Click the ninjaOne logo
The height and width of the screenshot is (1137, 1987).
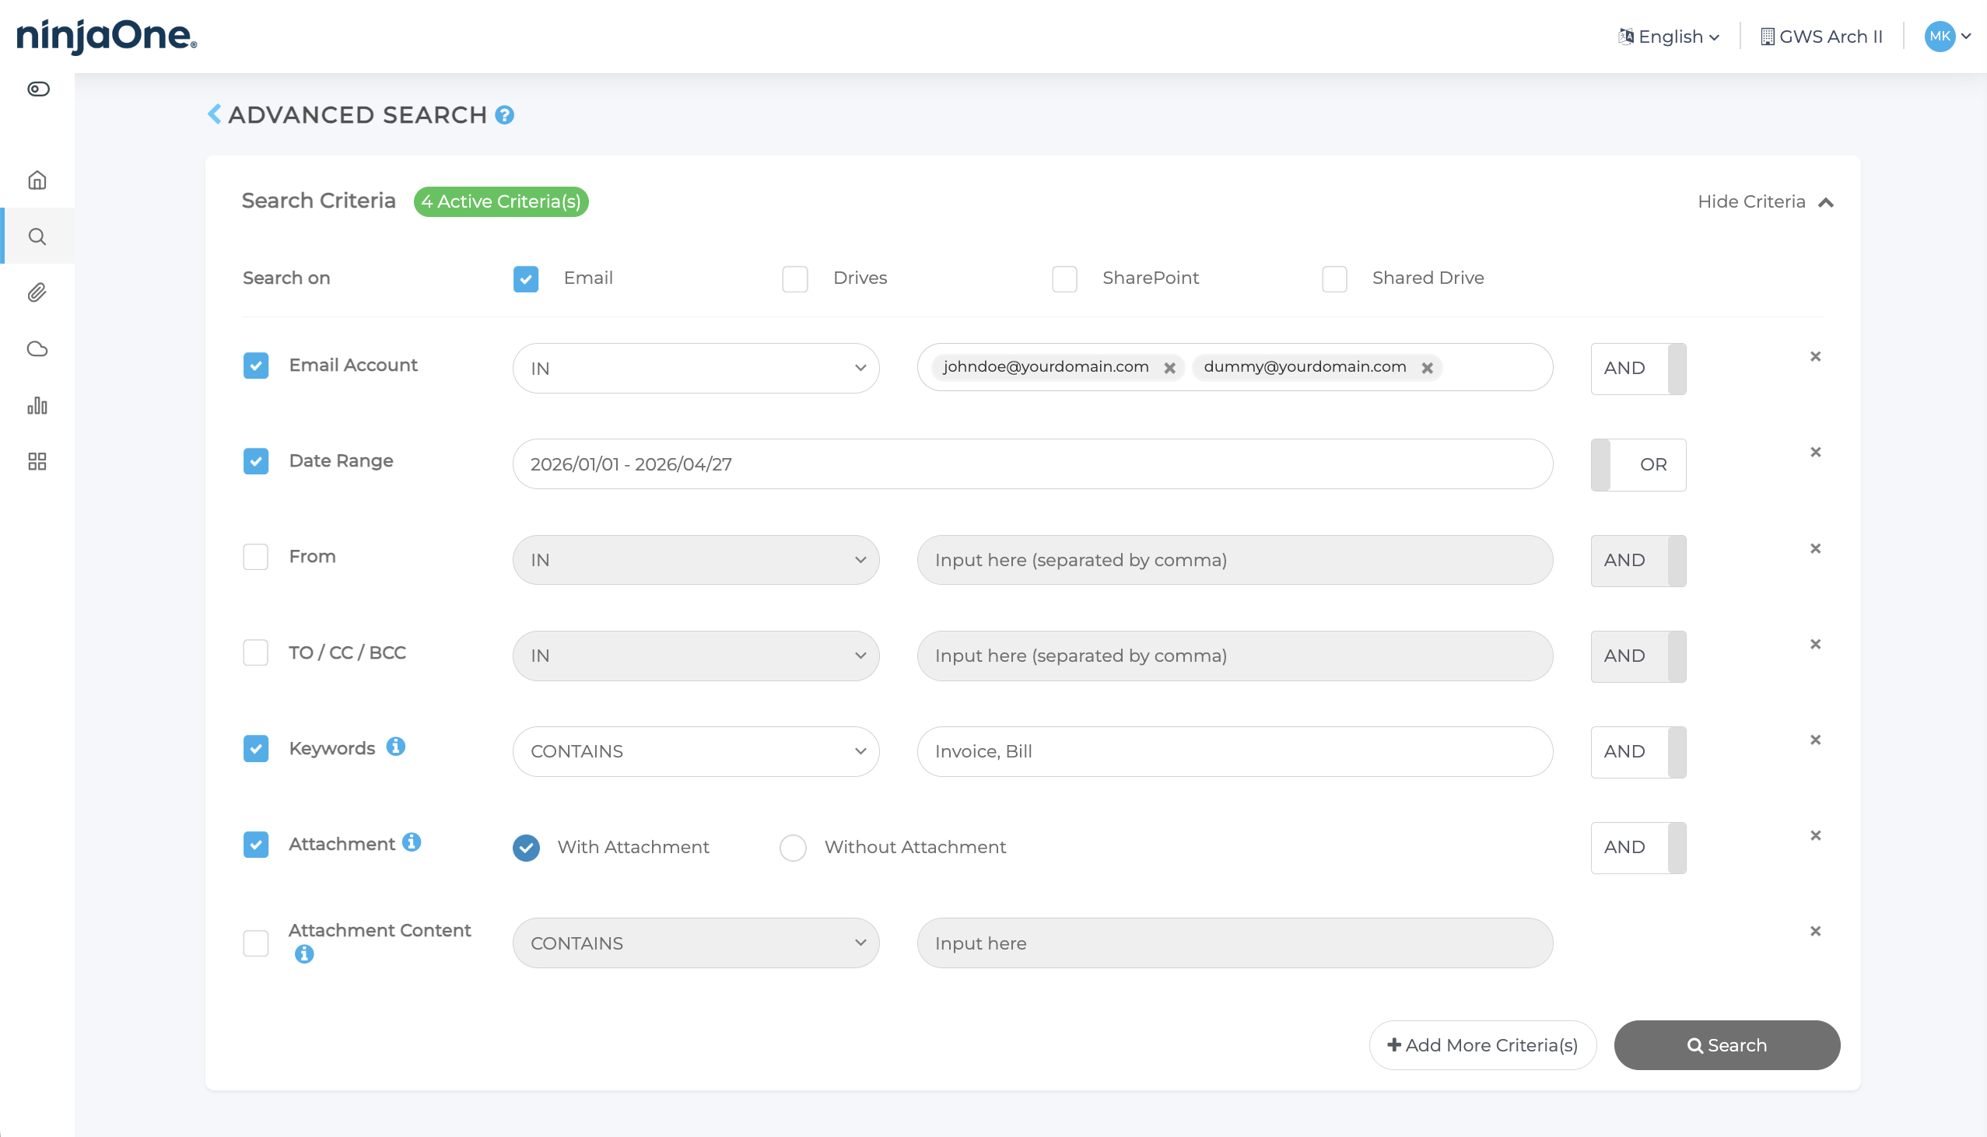click(107, 37)
